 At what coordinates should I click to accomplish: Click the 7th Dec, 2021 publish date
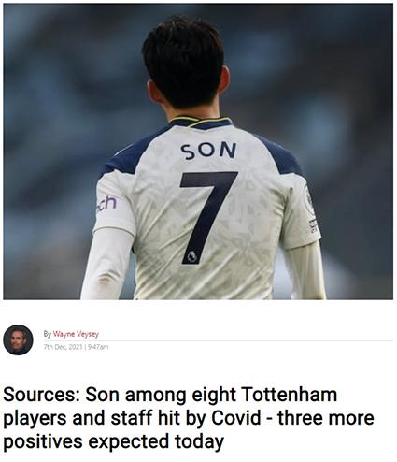tap(64, 347)
